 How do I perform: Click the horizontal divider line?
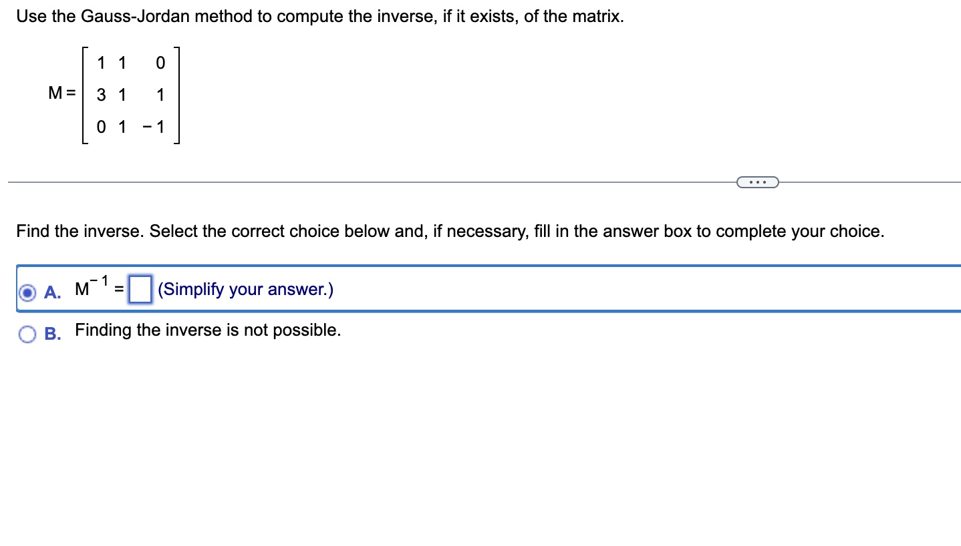(x=334, y=181)
